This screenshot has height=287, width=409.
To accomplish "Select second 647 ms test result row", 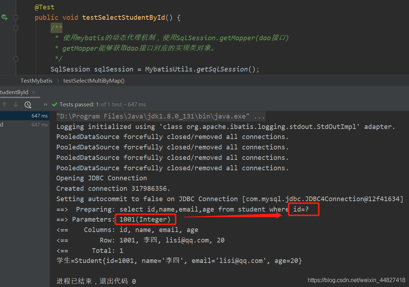I will point(25,125).
